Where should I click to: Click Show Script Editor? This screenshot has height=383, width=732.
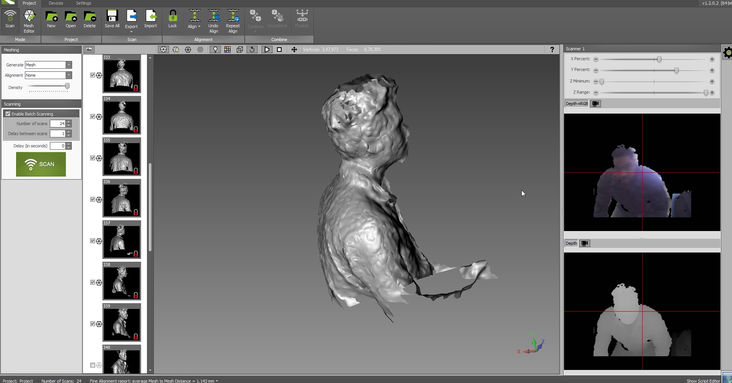coord(703,381)
